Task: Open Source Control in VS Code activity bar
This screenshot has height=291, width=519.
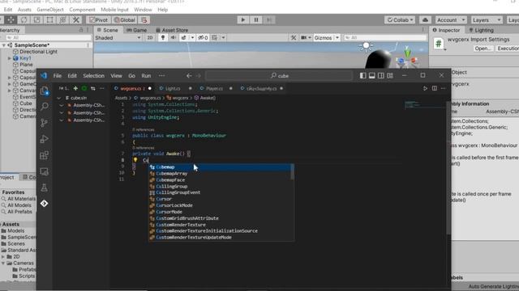Action: [x=45, y=123]
